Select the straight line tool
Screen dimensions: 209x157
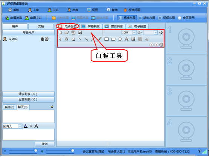pyautogui.click(x=80, y=39)
